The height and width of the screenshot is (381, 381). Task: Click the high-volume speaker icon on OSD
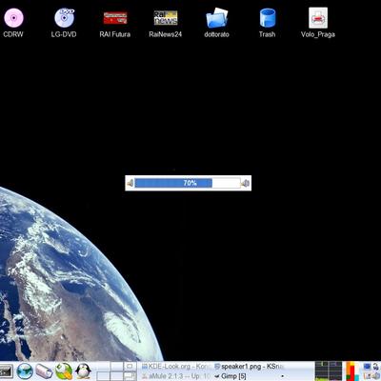tap(246, 183)
